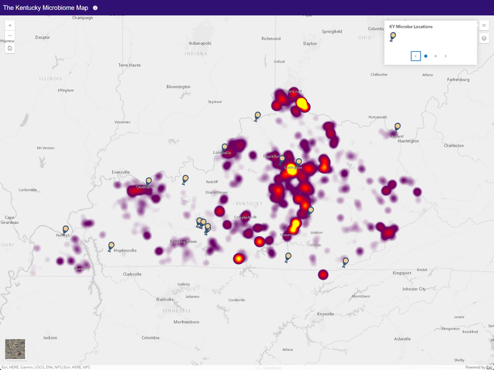
Task: Click the right chevron in the legend carousel
Action: click(x=445, y=55)
